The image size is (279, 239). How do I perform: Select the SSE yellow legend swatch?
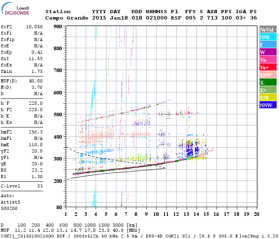(x=268, y=98)
